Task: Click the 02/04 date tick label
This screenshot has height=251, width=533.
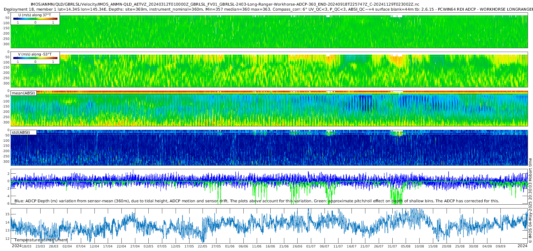Action: (67, 246)
